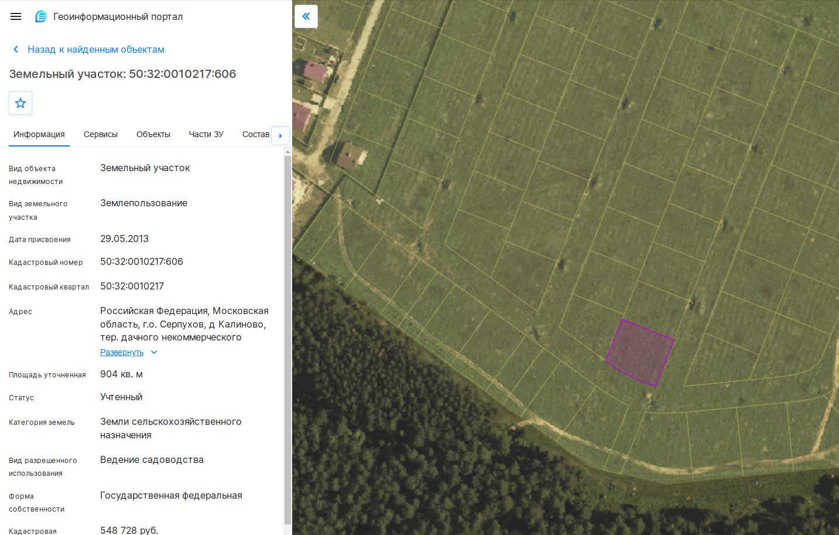Click the cadastral quarter value 50:32:0010217

pyautogui.click(x=132, y=286)
